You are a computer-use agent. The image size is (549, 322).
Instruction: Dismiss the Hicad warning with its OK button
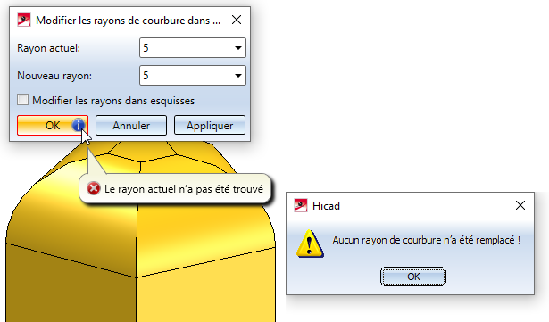[413, 277]
